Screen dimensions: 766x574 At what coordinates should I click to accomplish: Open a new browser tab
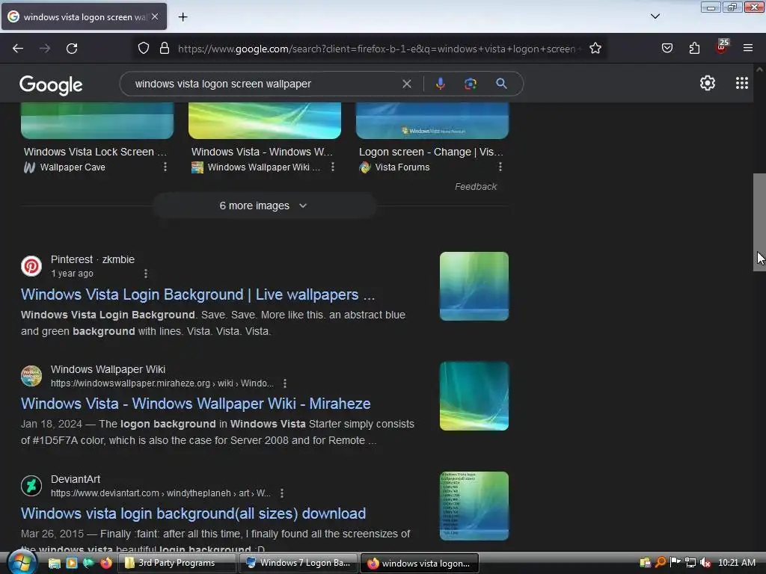[x=183, y=17]
